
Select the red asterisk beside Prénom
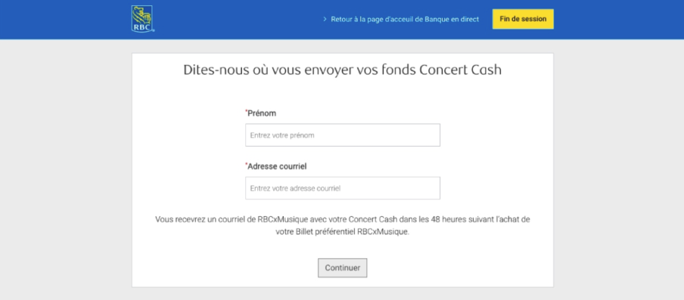246,111
